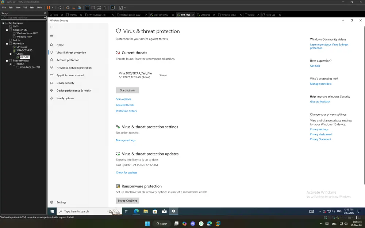Open App & browser control section
This screenshot has height=228, width=365.
pyautogui.click(x=70, y=76)
